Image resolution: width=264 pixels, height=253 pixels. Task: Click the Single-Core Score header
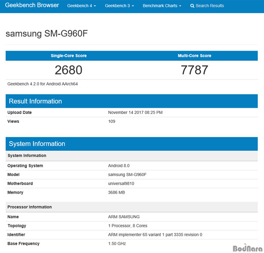[69, 56]
